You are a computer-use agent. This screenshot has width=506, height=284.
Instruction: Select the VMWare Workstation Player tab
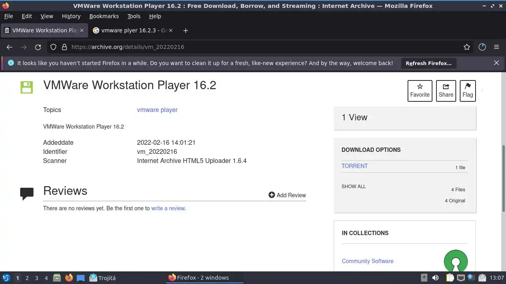(44, 30)
